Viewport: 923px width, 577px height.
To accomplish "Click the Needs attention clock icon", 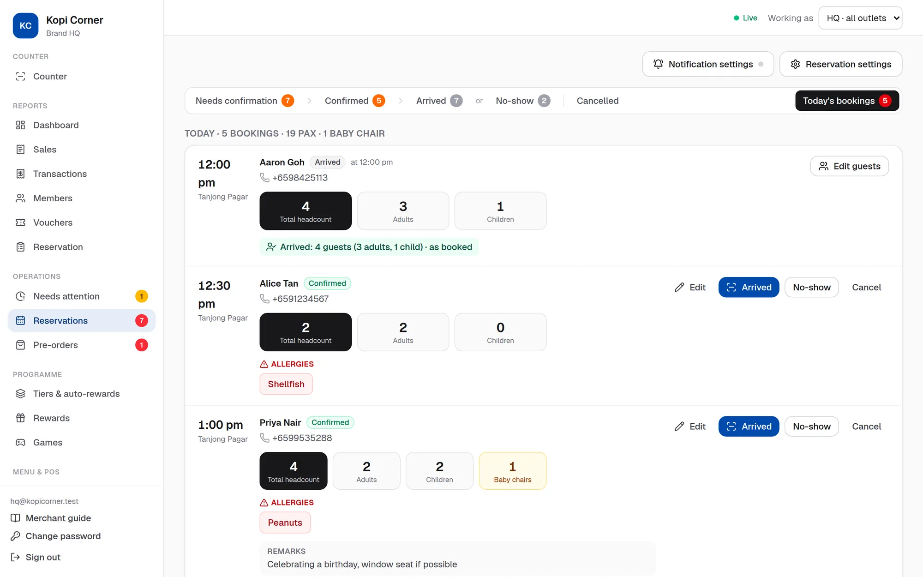I will 20,296.
